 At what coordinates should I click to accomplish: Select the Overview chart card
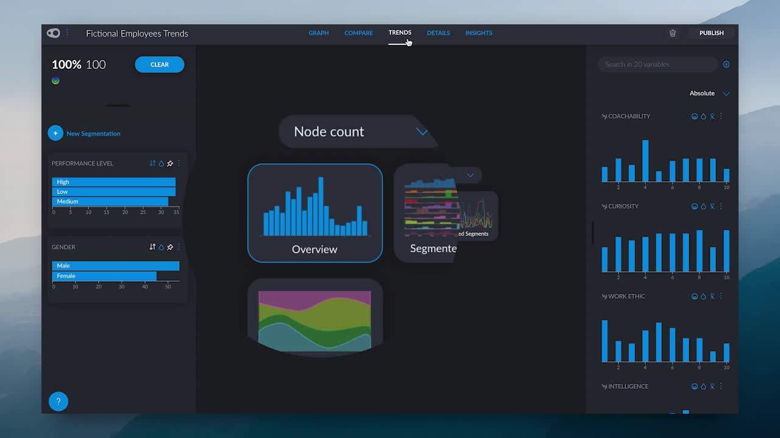click(315, 213)
